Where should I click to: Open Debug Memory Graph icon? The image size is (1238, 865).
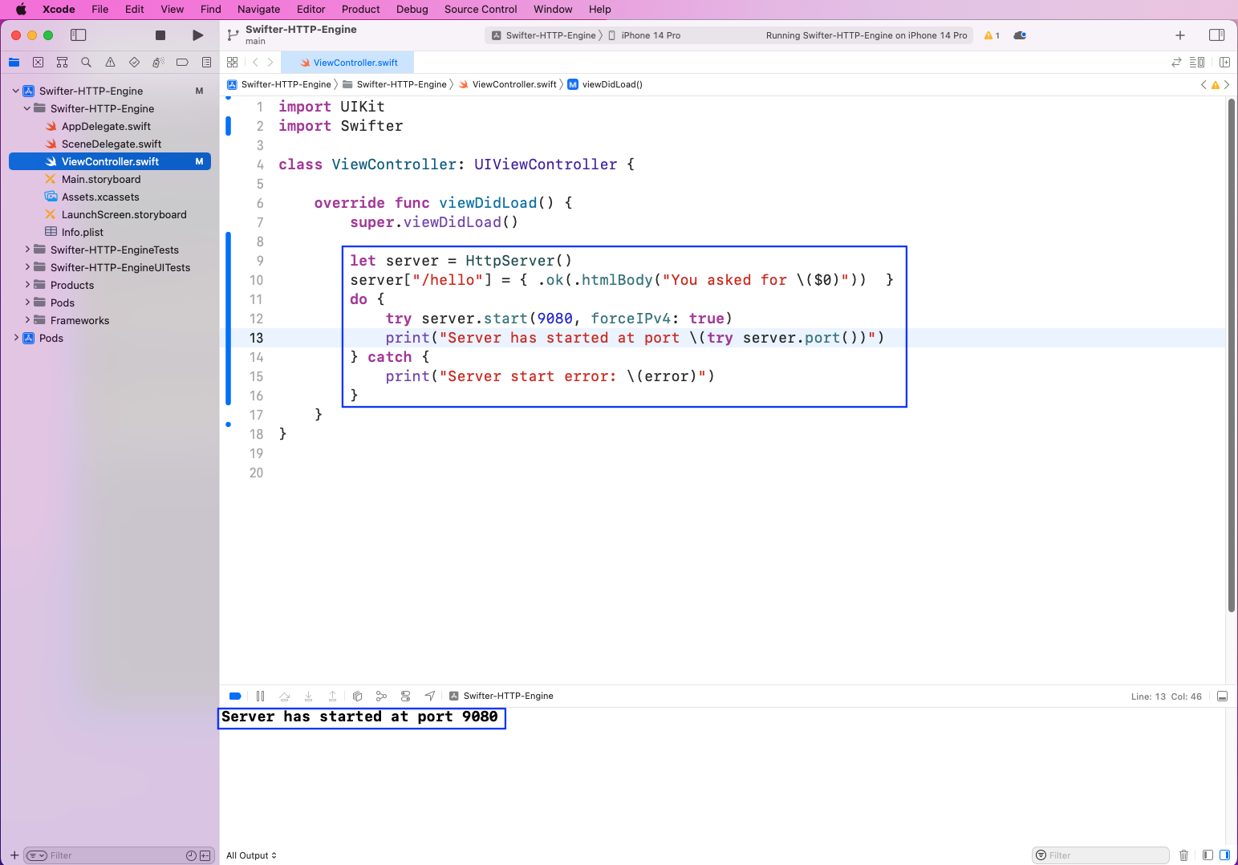(381, 696)
